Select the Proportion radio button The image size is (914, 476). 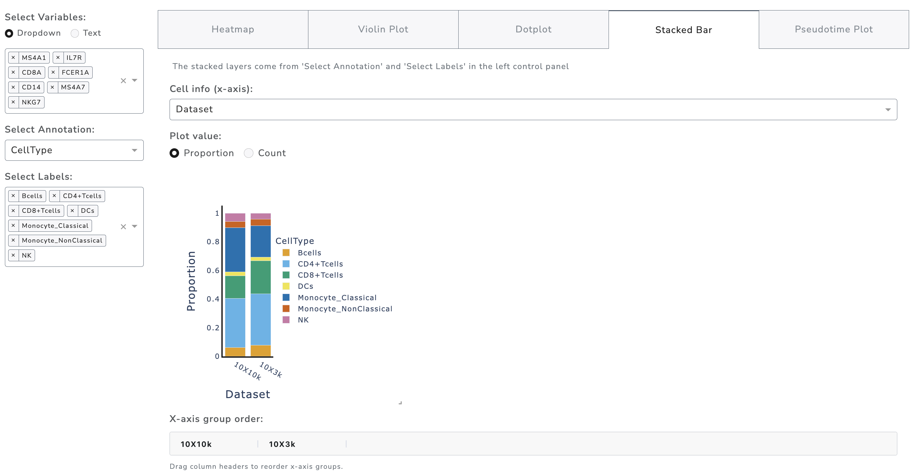click(x=174, y=153)
